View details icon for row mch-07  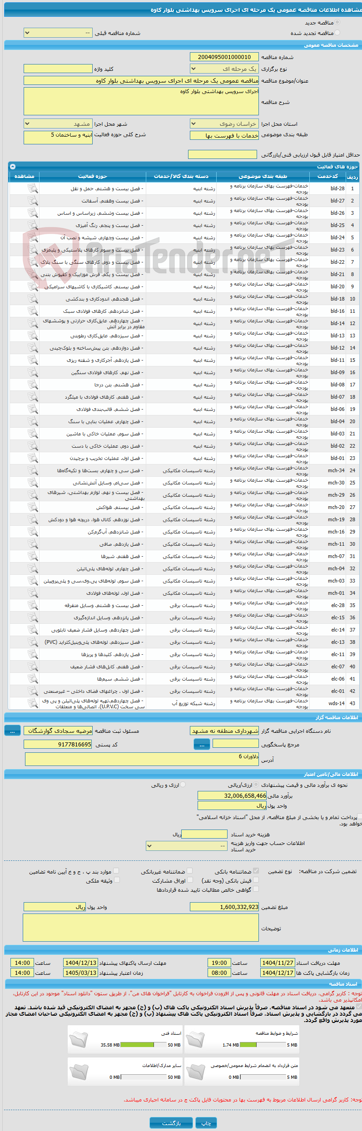coord(33,556)
